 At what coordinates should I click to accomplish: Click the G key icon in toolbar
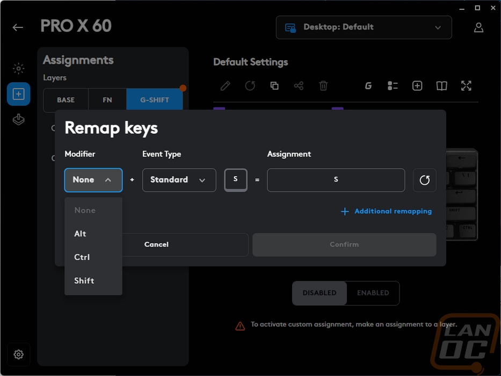tap(368, 86)
